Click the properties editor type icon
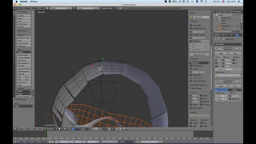This screenshot has height=144, width=256. 216,35
